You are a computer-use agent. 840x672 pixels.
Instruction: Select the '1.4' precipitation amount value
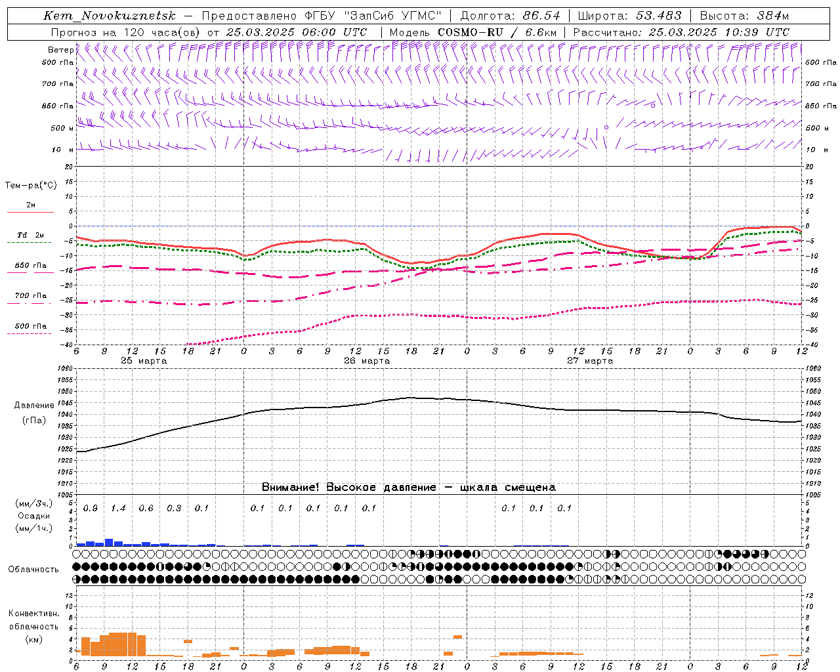pyautogui.click(x=118, y=508)
